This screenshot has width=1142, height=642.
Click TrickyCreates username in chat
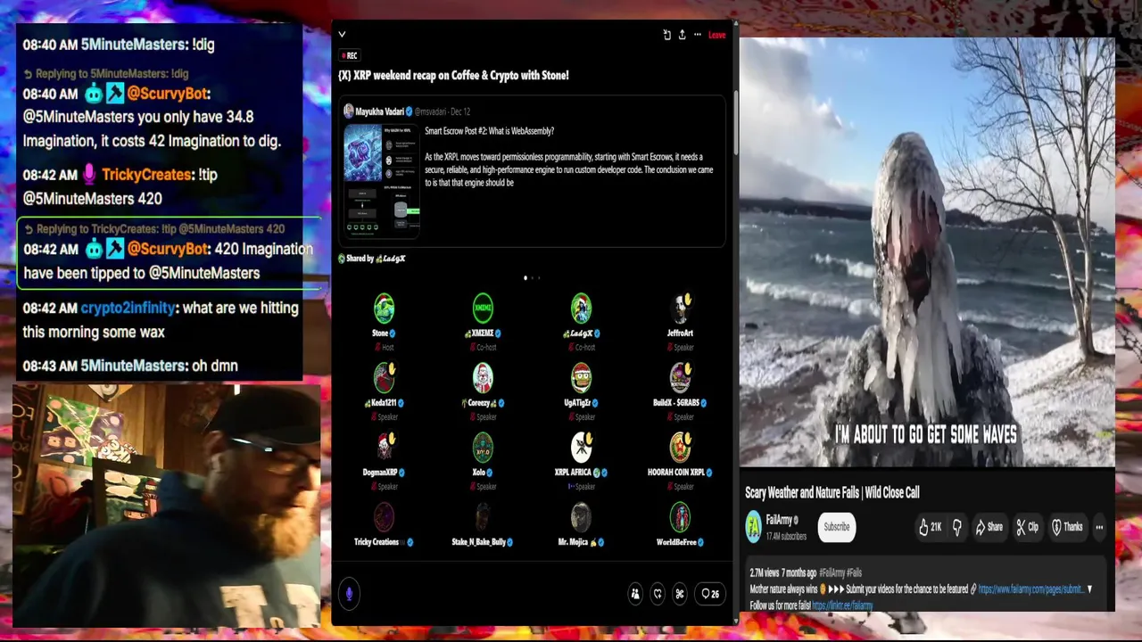click(147, 175)
